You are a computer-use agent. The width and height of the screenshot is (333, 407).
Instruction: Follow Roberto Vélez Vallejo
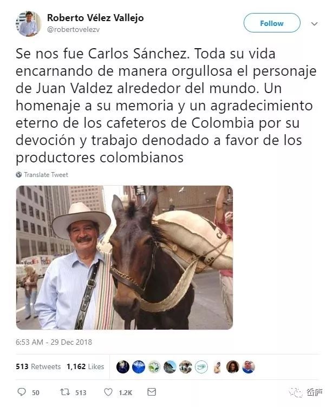(272, 23)
